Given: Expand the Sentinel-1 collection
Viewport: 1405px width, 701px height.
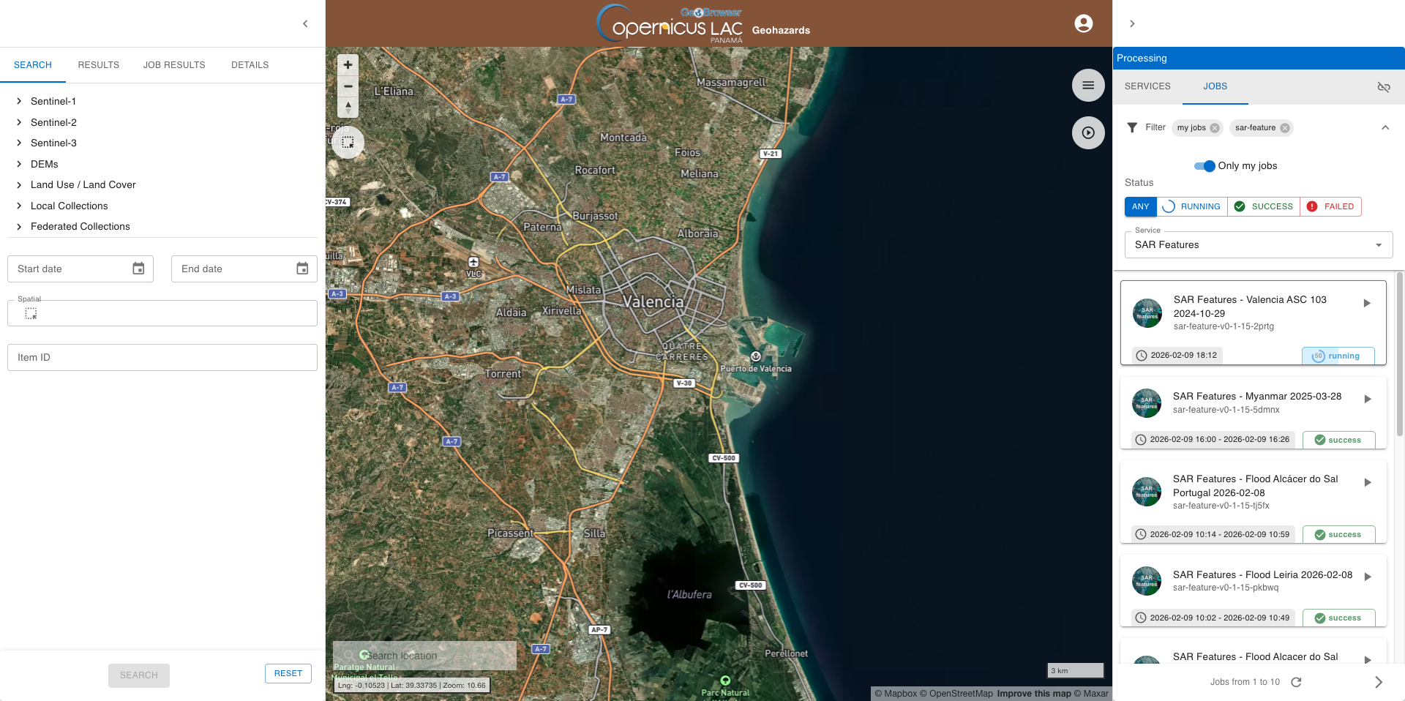Looking at the screenshot, I should [x=19, y=101].
